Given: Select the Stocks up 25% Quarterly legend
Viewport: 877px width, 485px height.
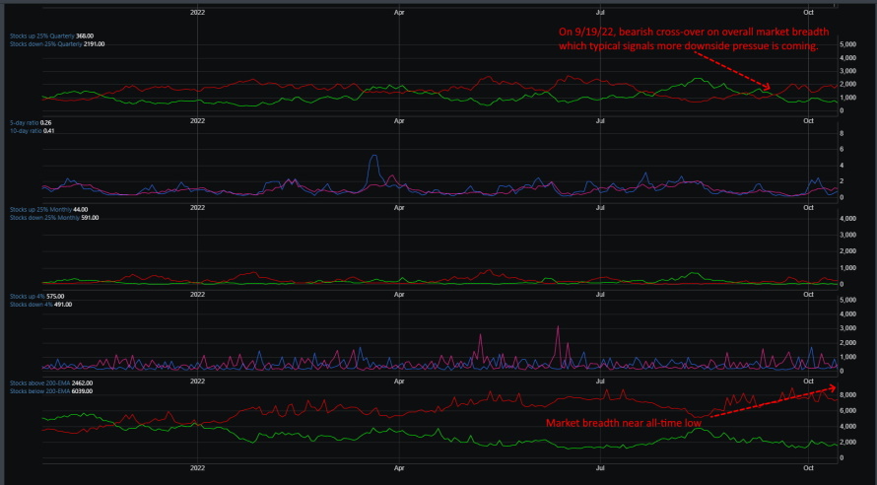Looking at the screenshot, I should click(x=51, y=35).
